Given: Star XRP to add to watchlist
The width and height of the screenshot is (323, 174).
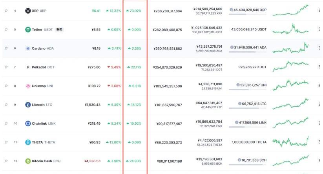Looking at the screenshot, I should pyautogui.click(x=6, y=11).
